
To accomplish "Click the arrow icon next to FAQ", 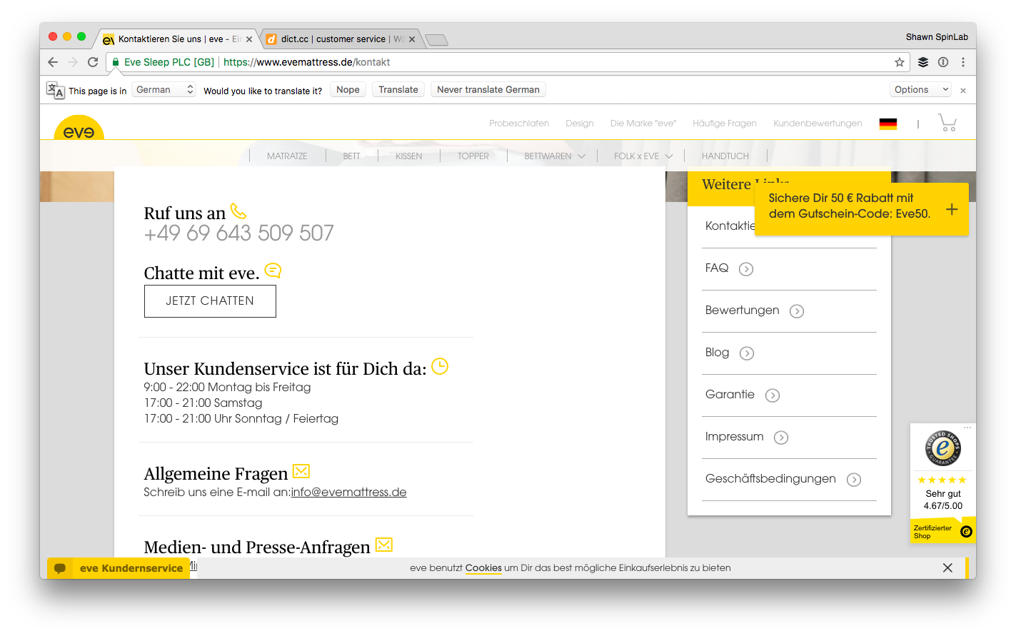I will (x=746, y=269).
